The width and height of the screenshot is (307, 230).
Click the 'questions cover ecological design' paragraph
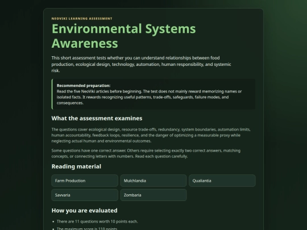click(x=151, y=135)
